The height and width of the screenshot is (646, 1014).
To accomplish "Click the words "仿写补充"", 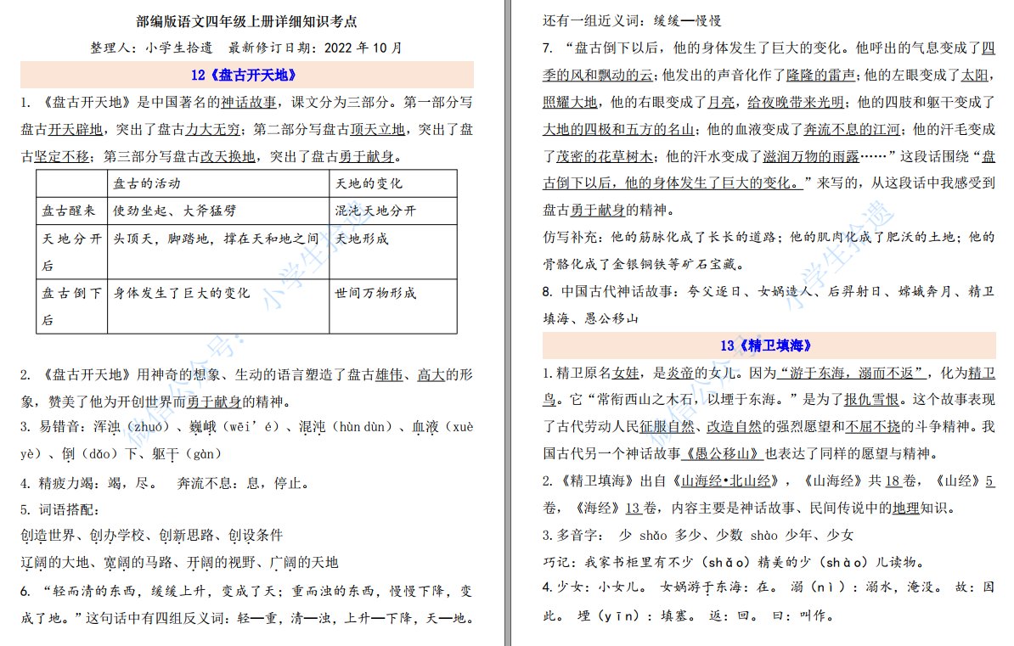I will point(570,237).
